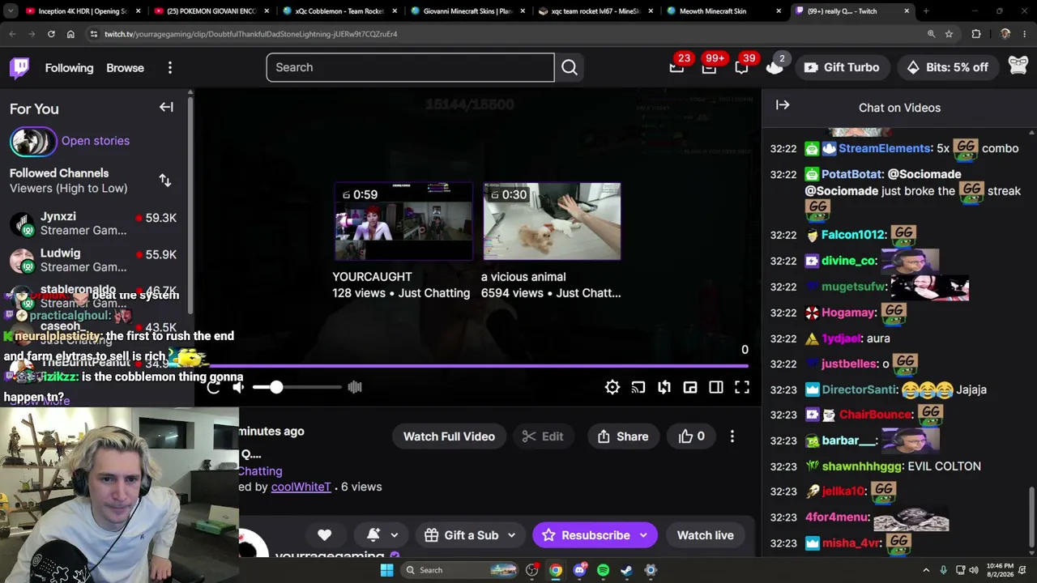Open player settings gear
Screen dimensions: 1037x583
[612, 387]
